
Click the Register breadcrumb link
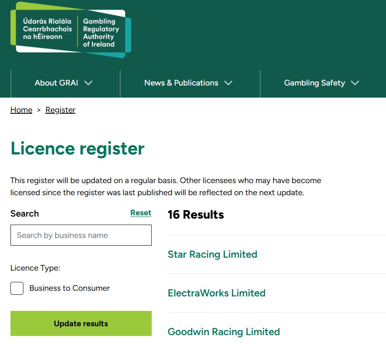(61, 110)
